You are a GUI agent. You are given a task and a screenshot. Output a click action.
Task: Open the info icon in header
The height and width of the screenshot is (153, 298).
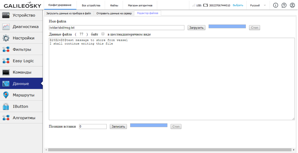276,5
